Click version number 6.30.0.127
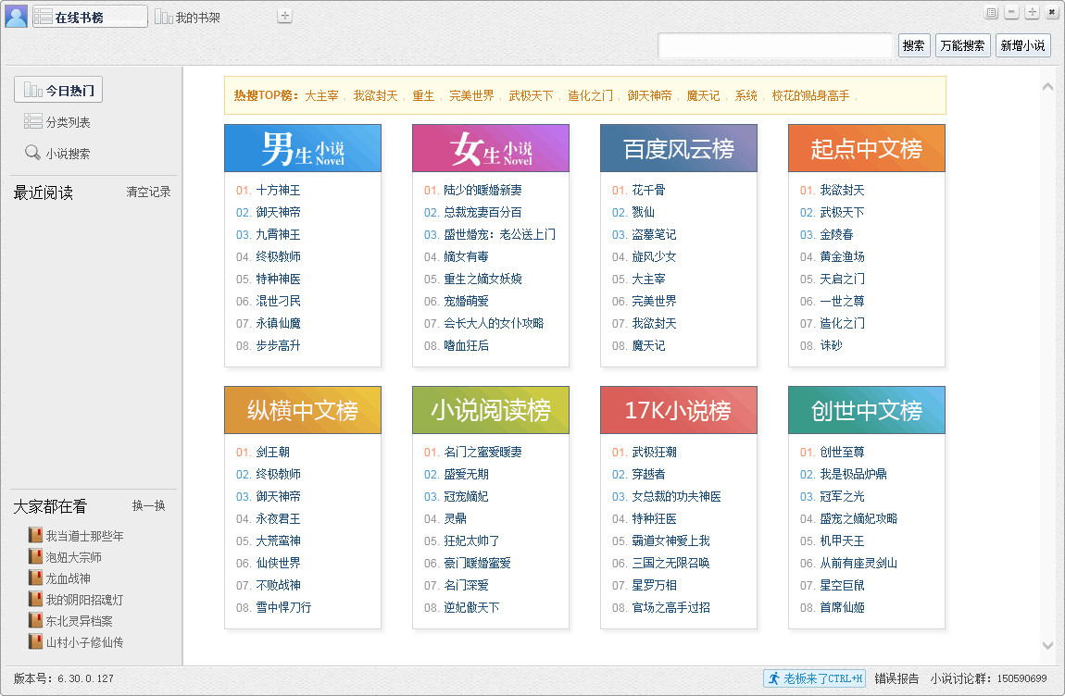Screen dimensions: 1065x696 [x=85, y=678]
